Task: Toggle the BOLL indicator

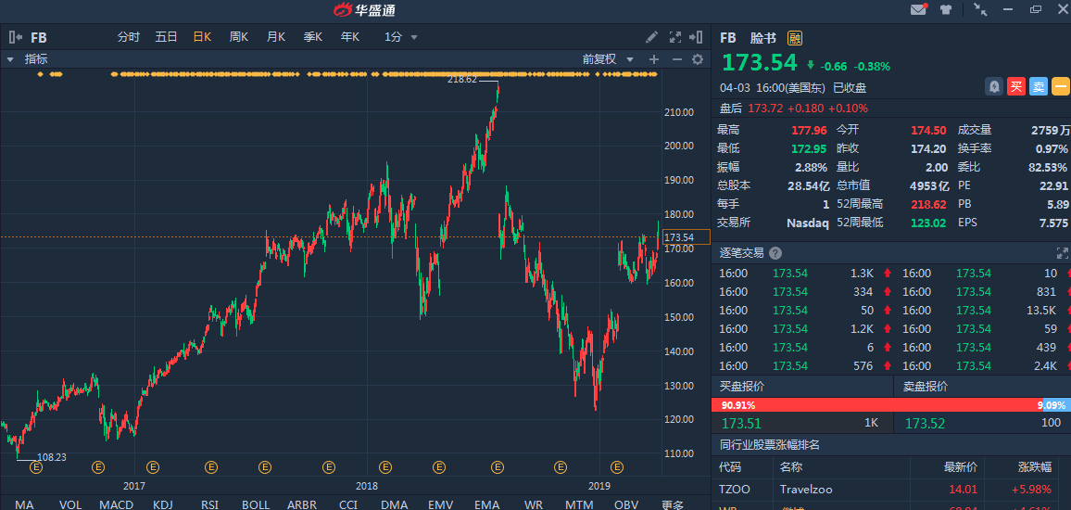Action: (x=256, y=504)
